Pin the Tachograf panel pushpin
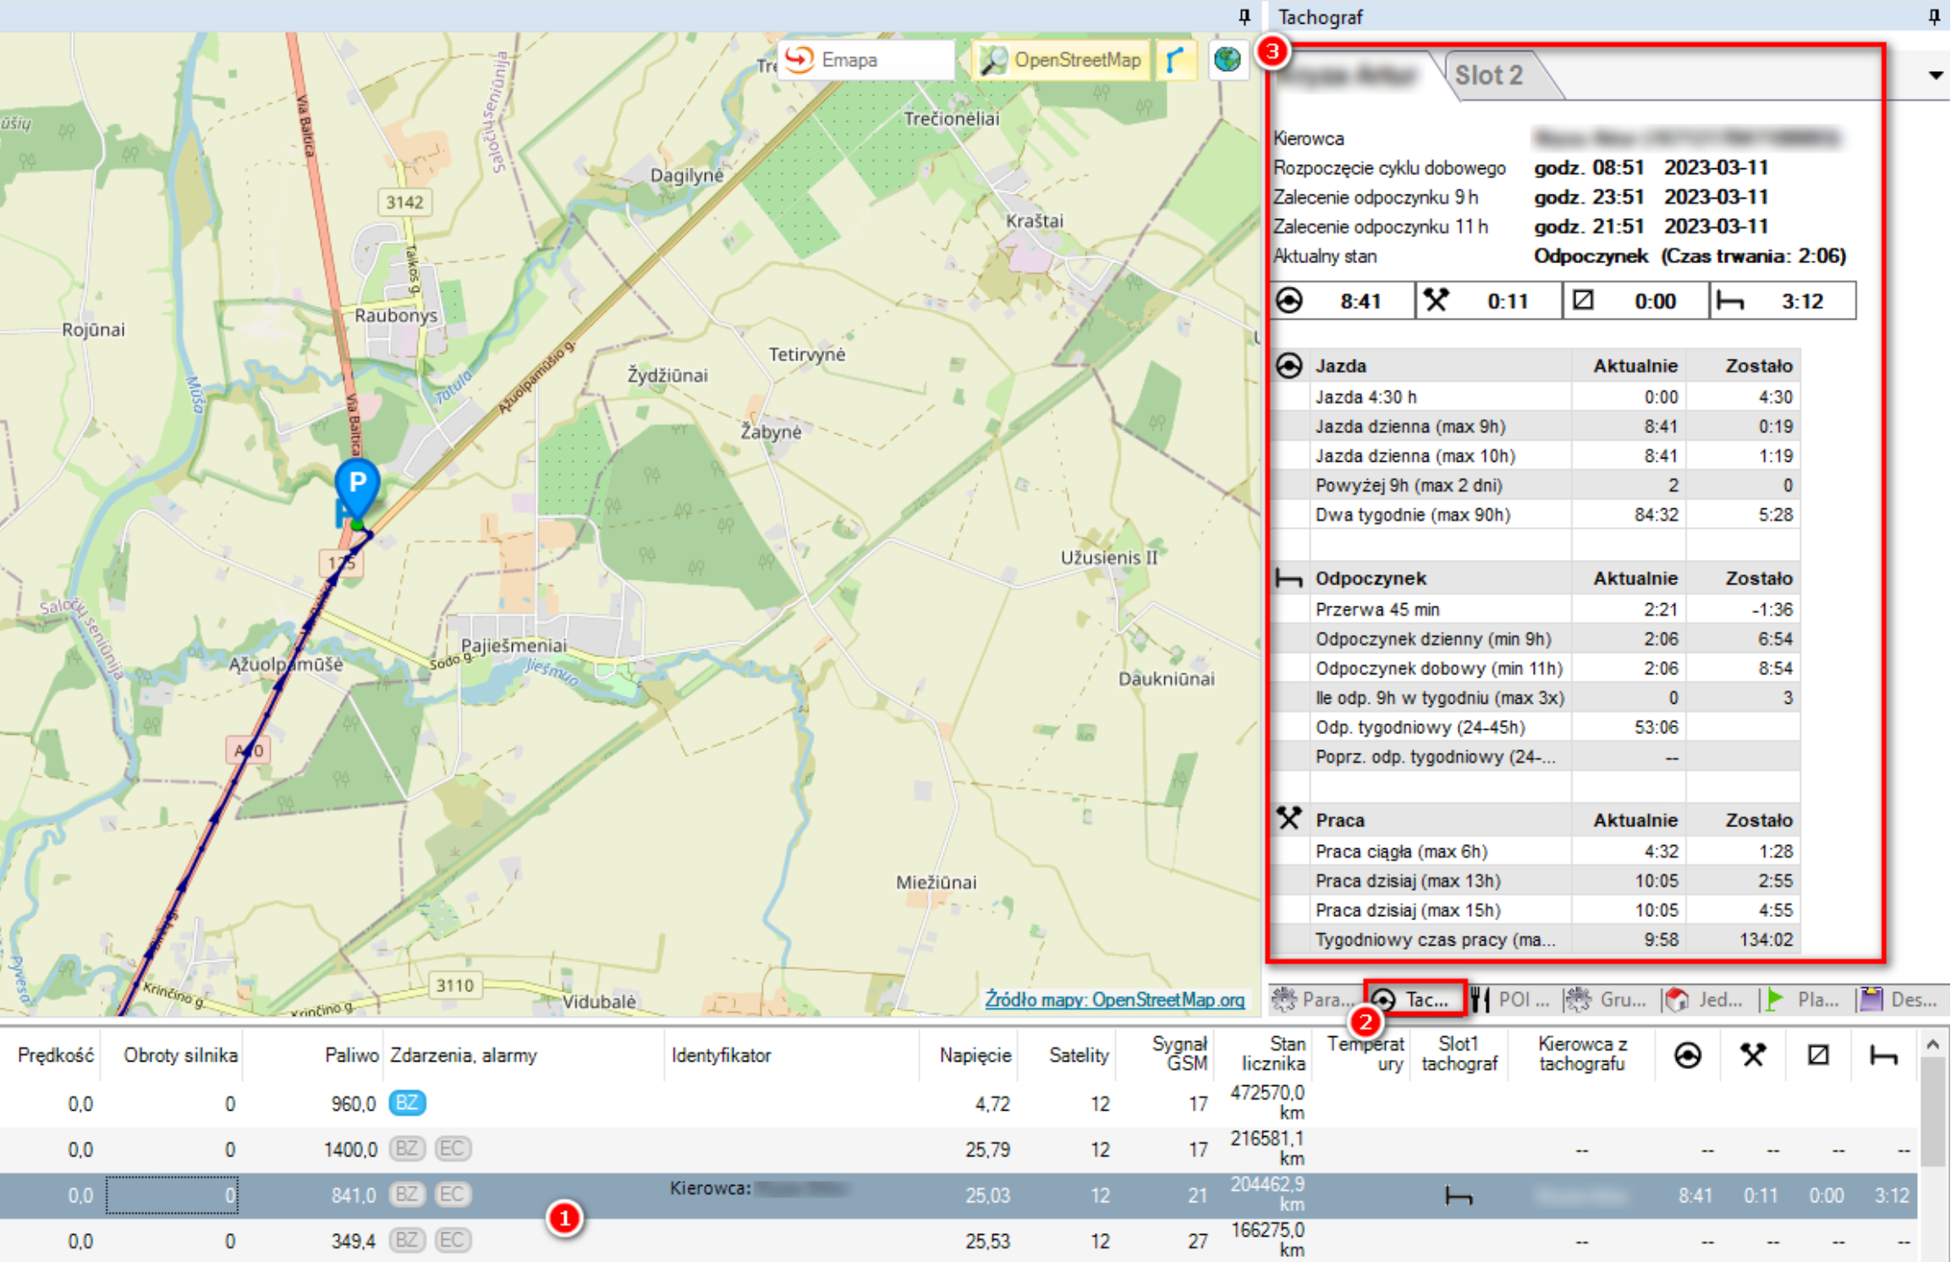This screenshot has width=1951, height=1262. (x=1934, y=16)
